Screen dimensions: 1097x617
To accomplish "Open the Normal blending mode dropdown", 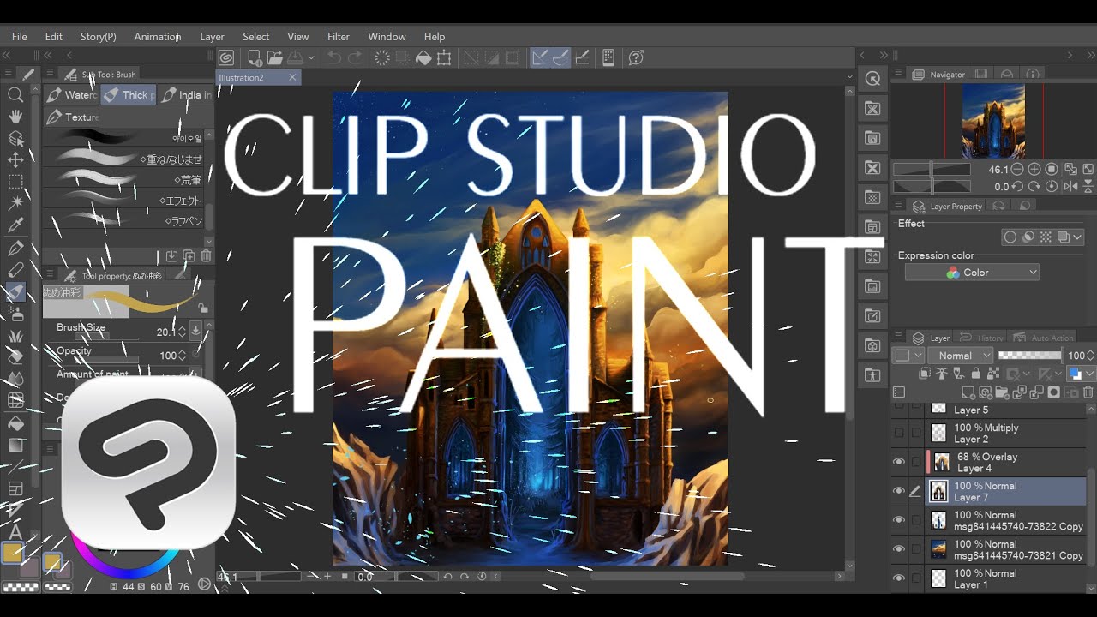I will 962,356.
